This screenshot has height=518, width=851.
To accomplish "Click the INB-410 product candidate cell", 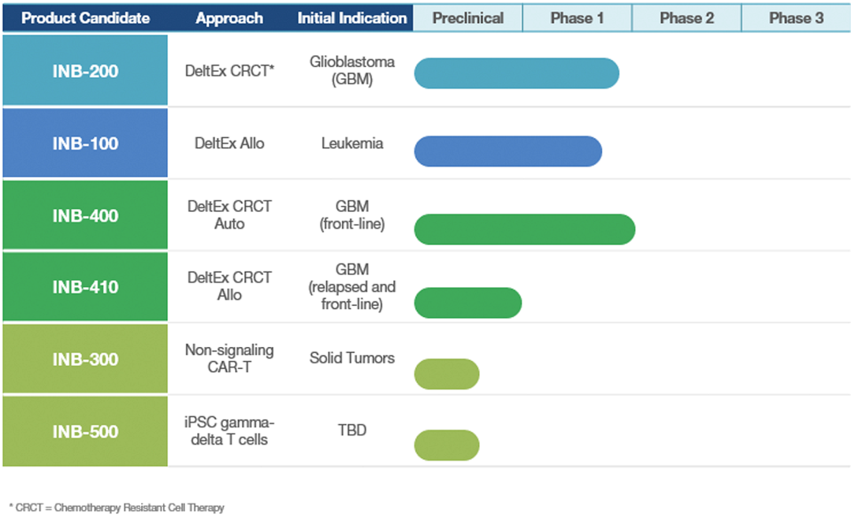I will tap(85, 287).
